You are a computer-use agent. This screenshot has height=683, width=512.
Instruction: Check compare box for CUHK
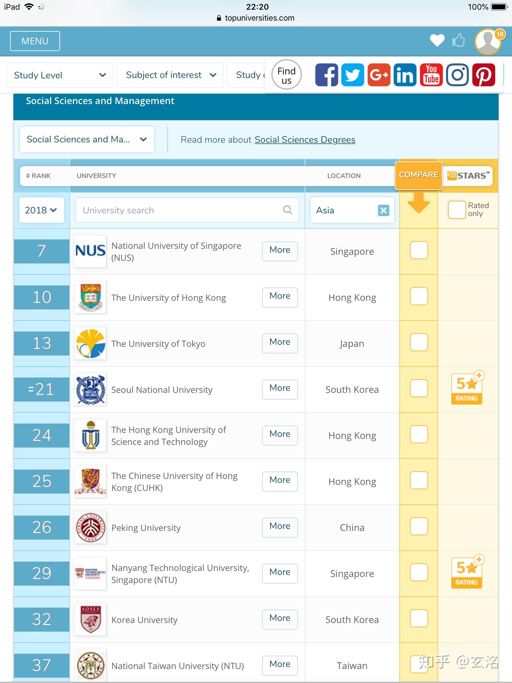click(x=419, y=480)
